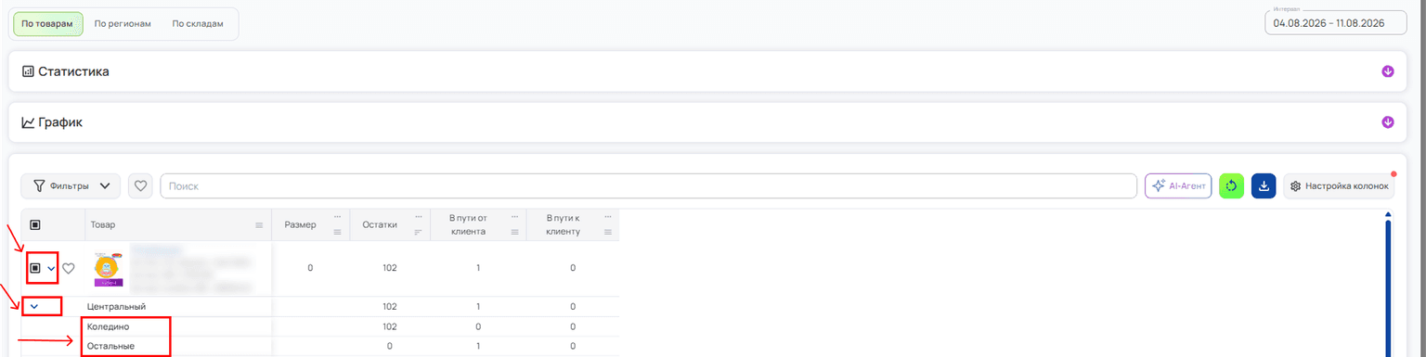Expand the Статистика panel with purple arrow
The width and height of the screenshot is (1426, 357).
coord(1388,71)
